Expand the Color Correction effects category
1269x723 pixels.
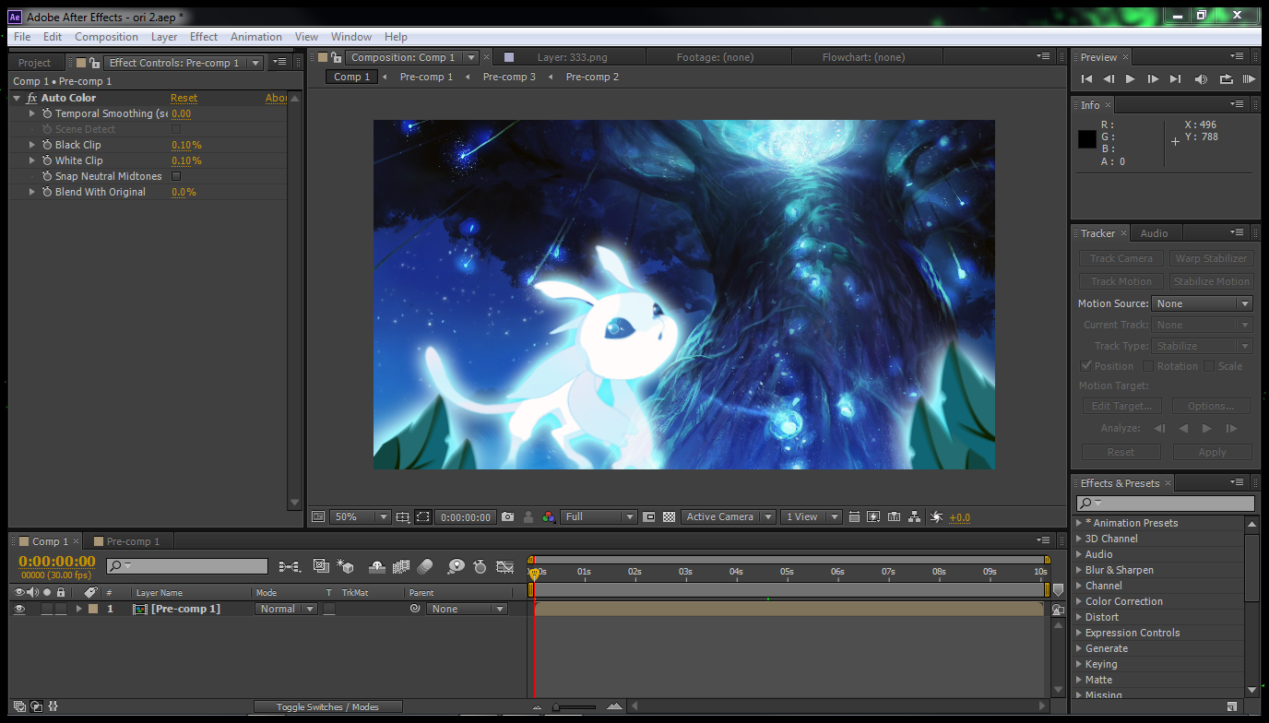coord(1123,601)
